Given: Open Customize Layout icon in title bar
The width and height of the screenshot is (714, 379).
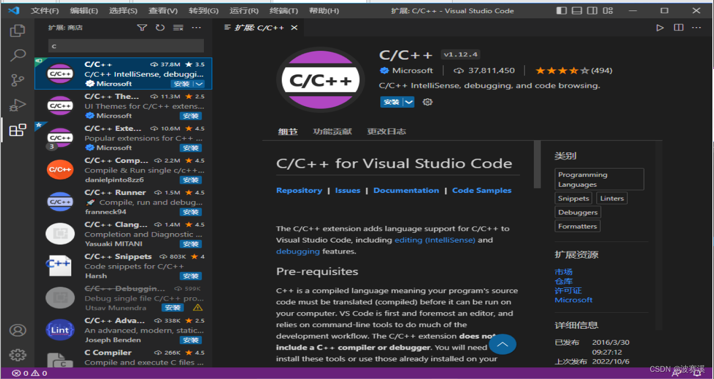Looking at the screenshot, I should [608, 10].
